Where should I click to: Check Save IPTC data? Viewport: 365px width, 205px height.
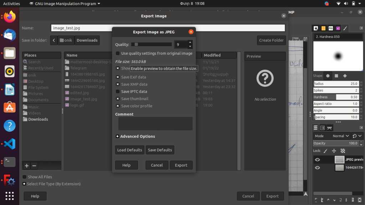[118, 91]
